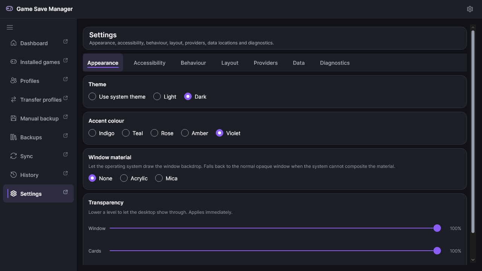Open Settings in a new window icon
This screenshot has width=482, height=271.
[66, 192]
